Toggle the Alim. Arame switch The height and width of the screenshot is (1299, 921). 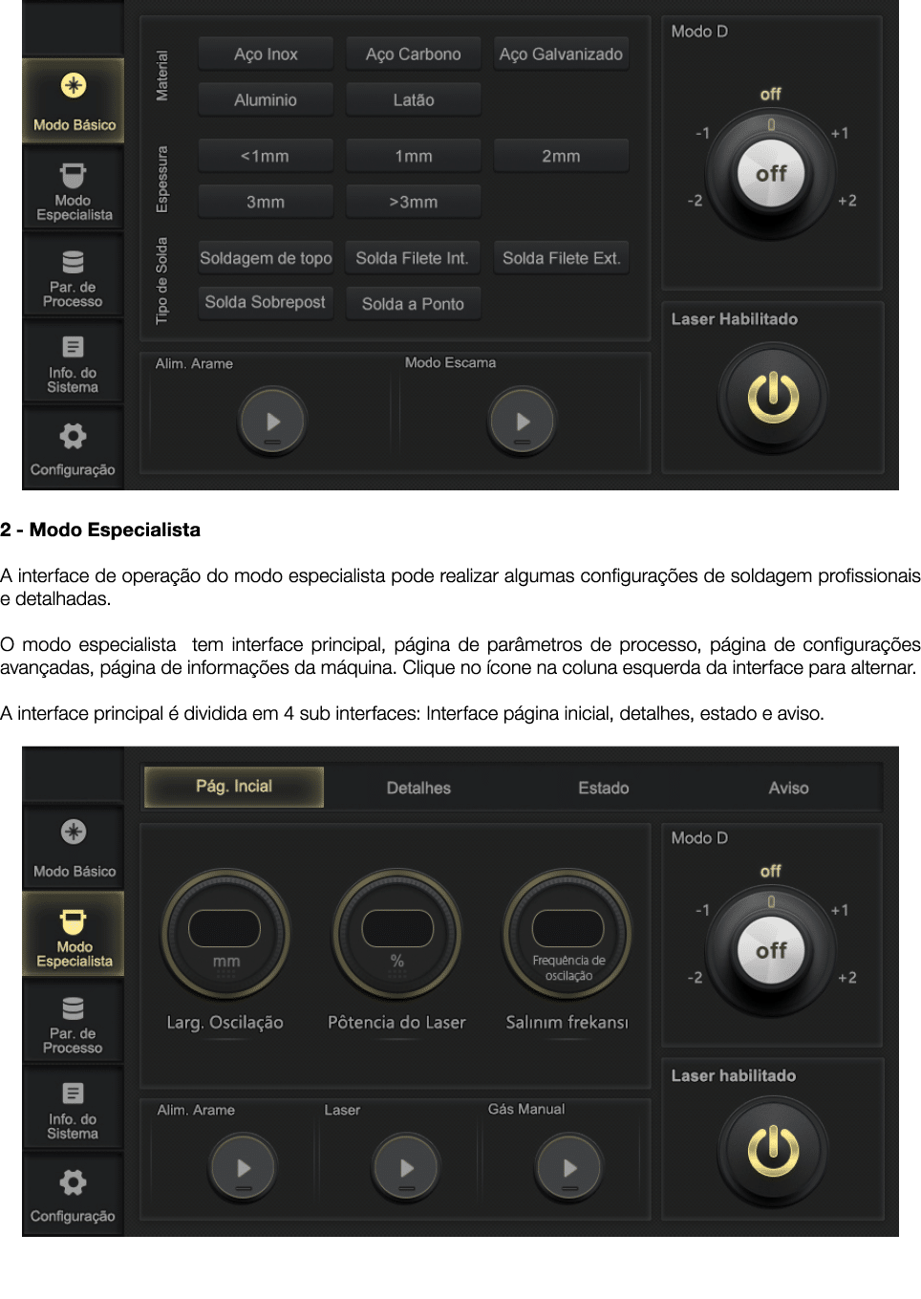[x=272, y=420]
